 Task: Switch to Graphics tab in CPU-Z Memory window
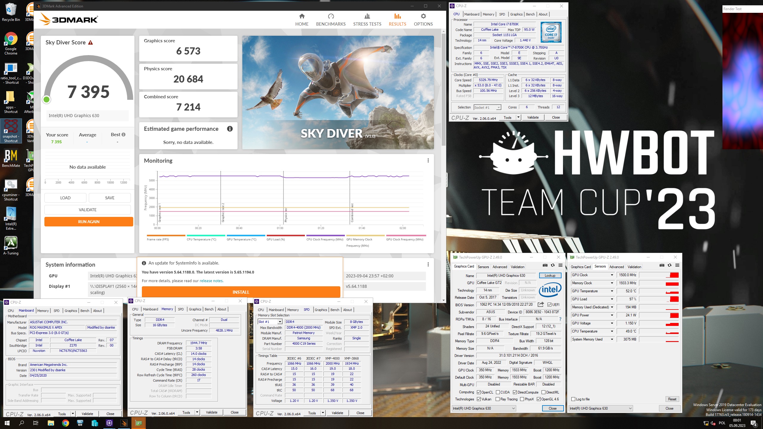click(x=195, y=309)
